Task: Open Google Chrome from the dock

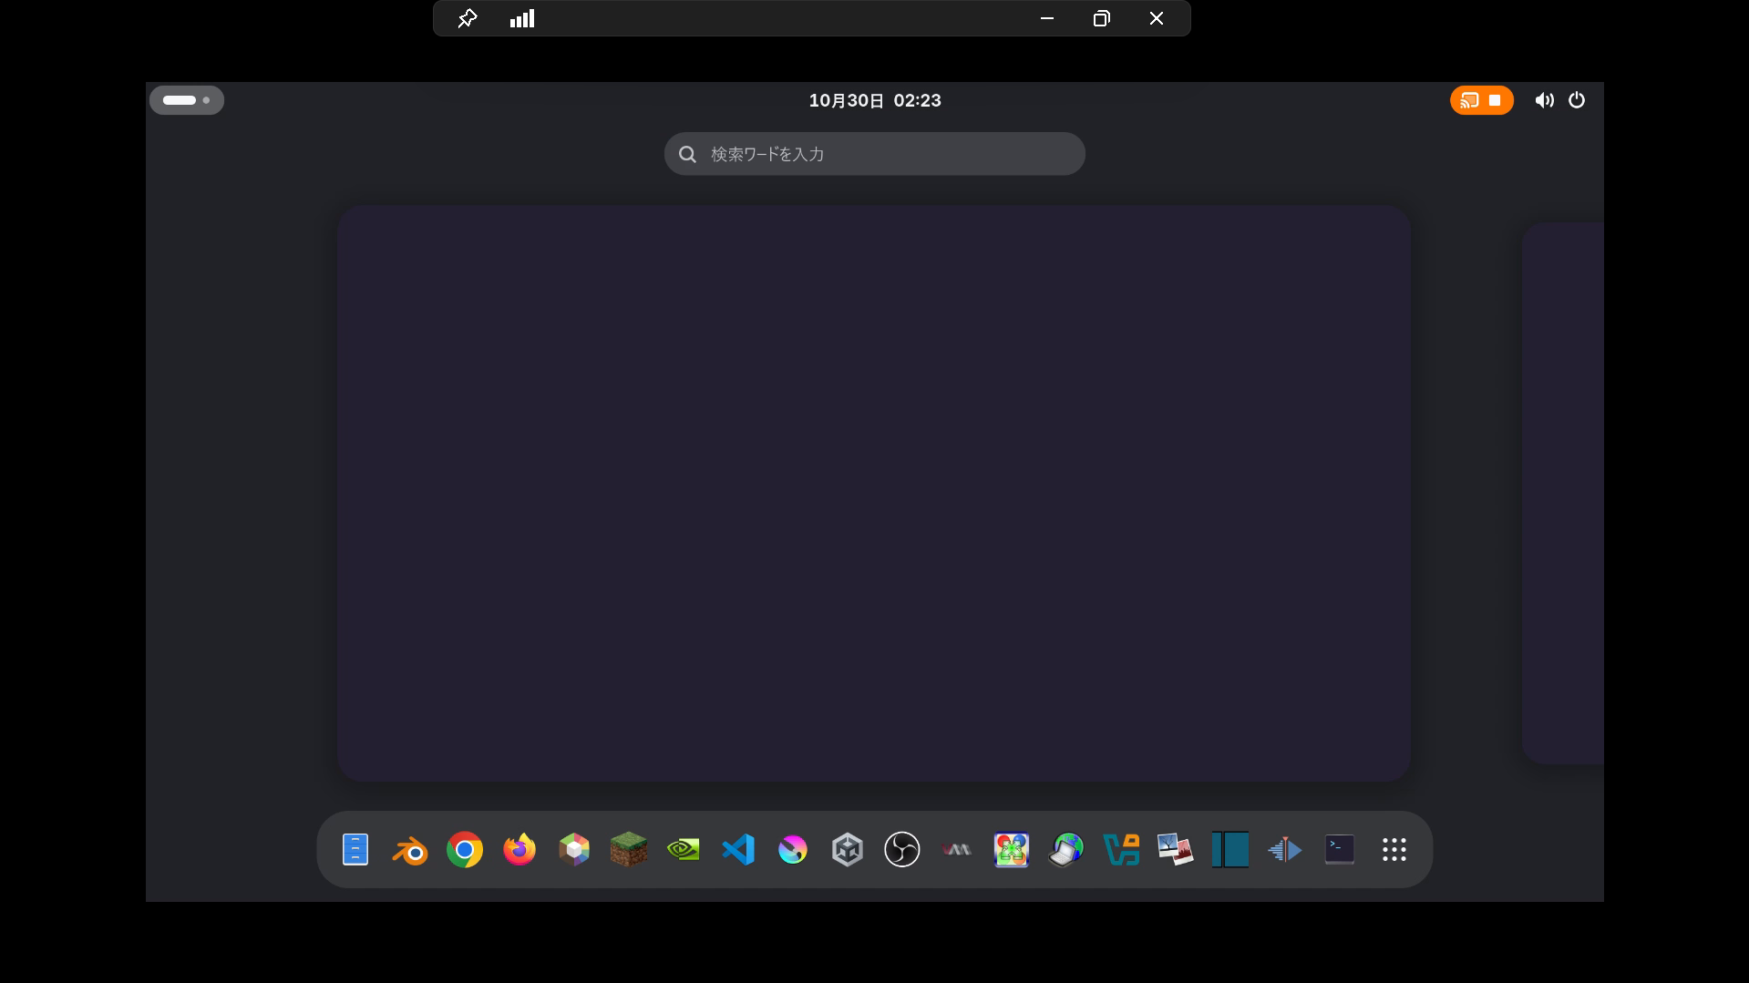Action: [465, 850]
